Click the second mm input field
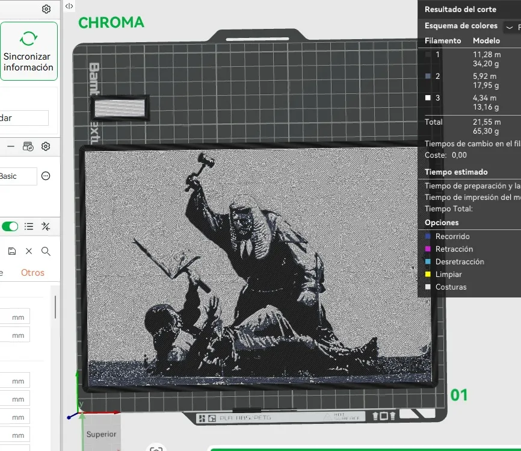 click(15, 334)
